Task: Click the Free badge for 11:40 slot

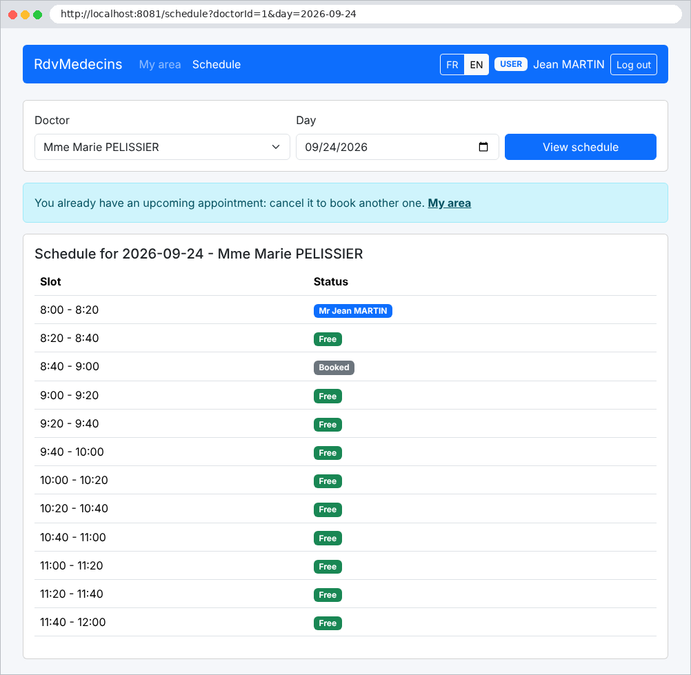Action: (328, 623)
